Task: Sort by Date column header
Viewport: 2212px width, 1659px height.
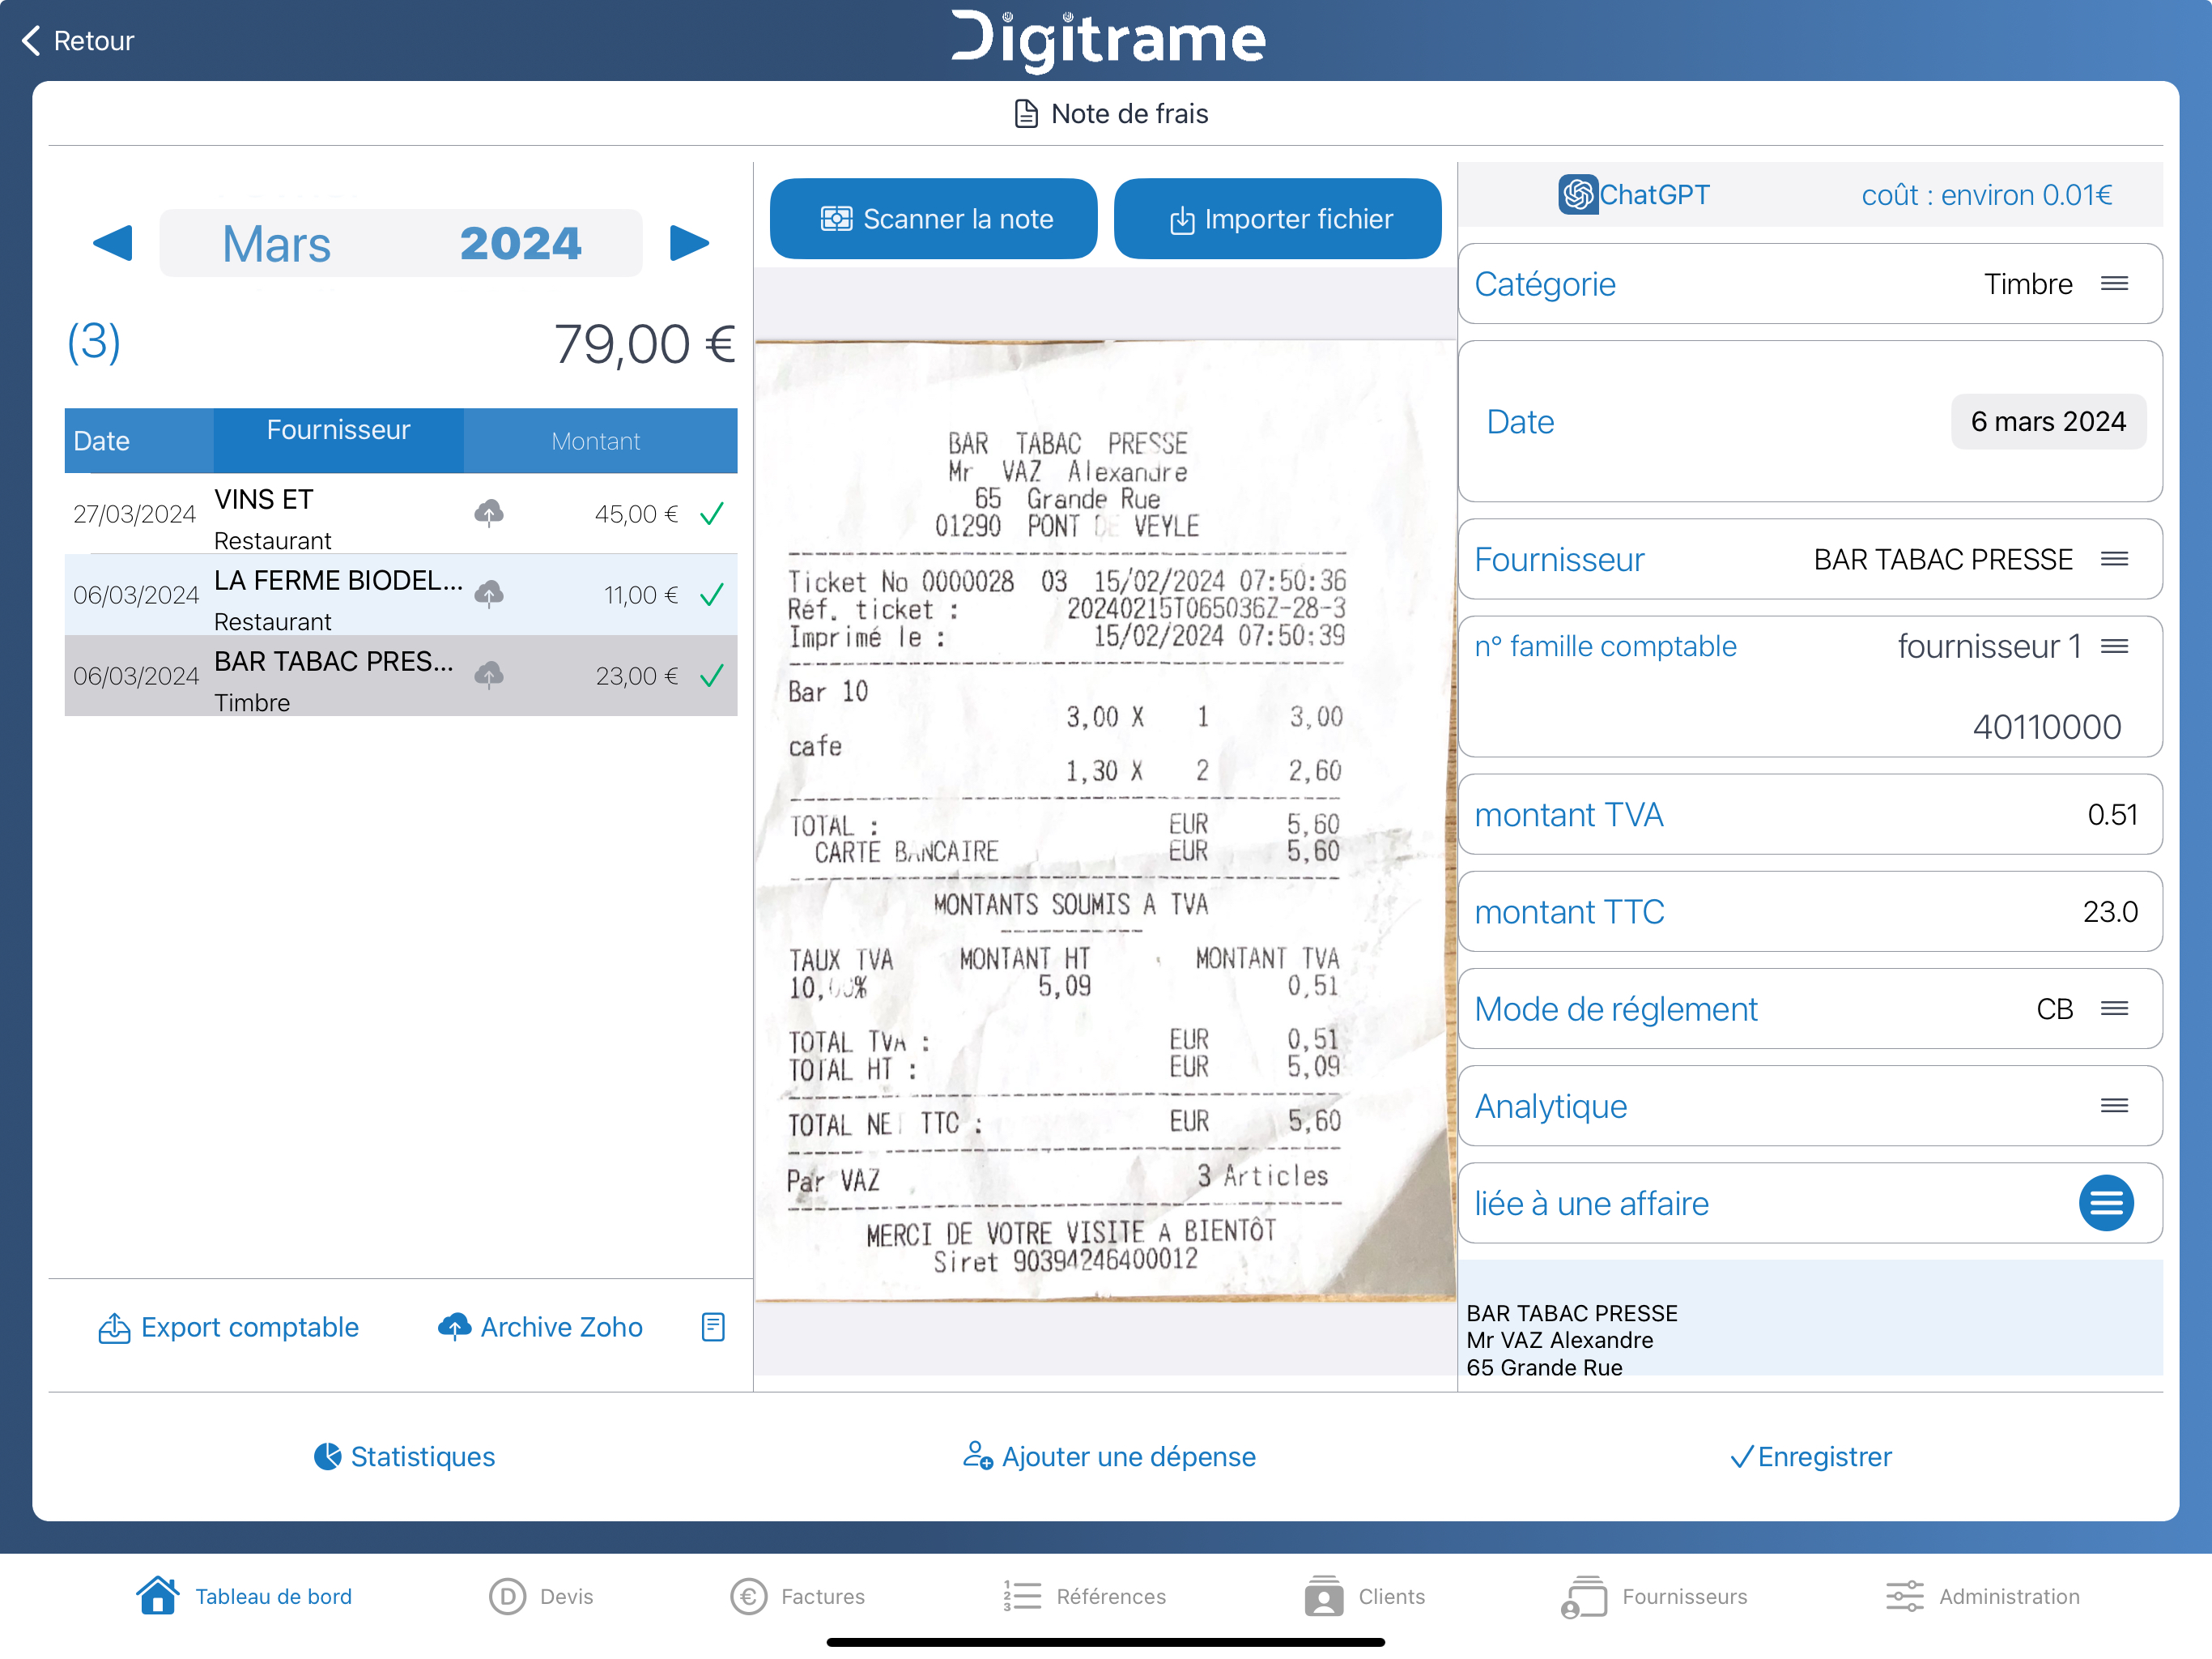Action: point(139,440)
